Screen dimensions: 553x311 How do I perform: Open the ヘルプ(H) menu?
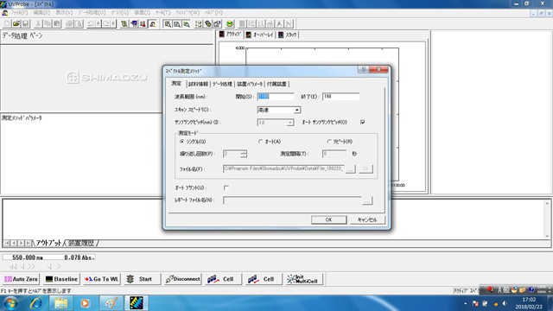tap(213, 13)
